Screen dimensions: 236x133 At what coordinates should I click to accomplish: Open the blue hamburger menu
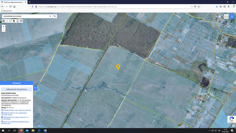232,16
